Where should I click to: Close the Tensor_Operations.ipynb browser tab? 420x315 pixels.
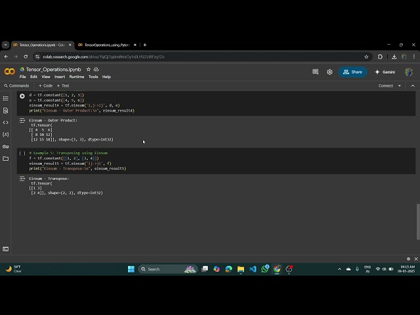[70, 45]
